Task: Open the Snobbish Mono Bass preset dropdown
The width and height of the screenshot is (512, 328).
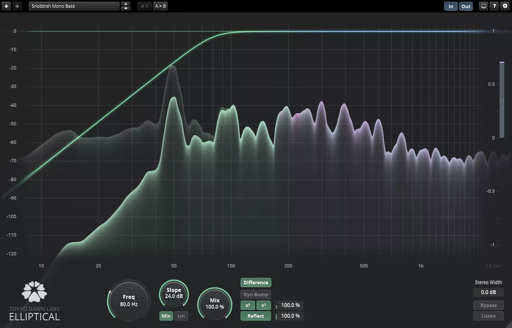Action: point(74,6)
